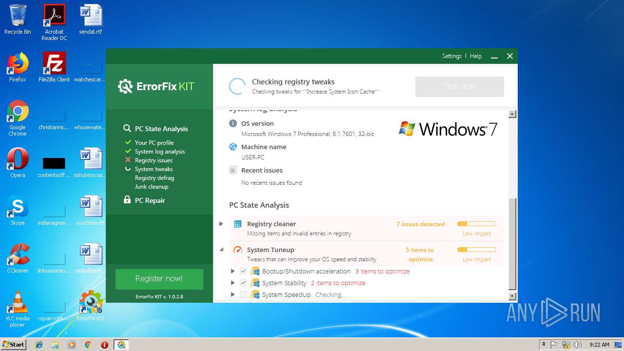Click the System Stability Windows icon

click(x=255, y=283)
